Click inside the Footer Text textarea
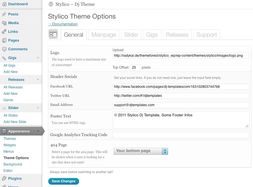253x187 pixels. pyautogui.click(x=181, y=120)
